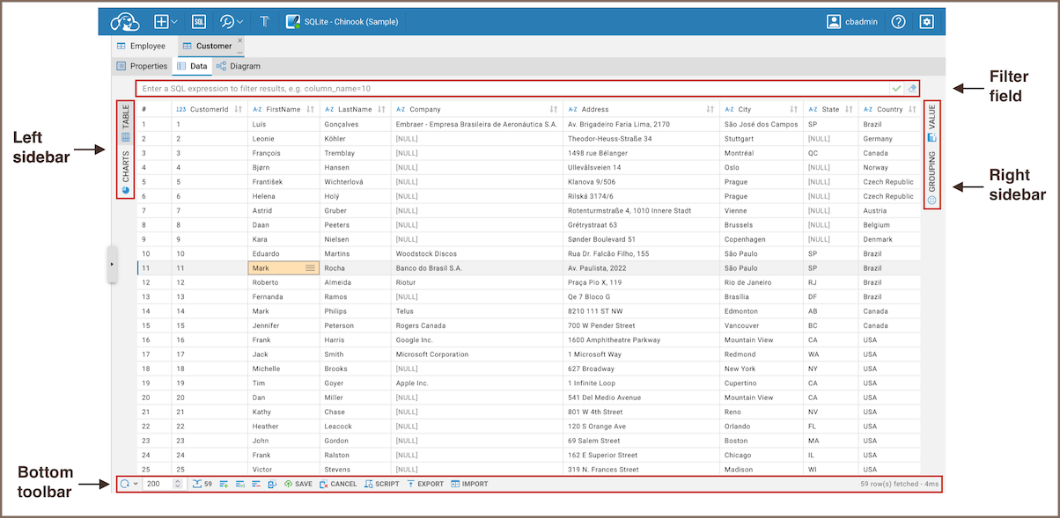The image size is (1060, 518).
Task: Open the help icon in header
Action: [x=898, y=22]
